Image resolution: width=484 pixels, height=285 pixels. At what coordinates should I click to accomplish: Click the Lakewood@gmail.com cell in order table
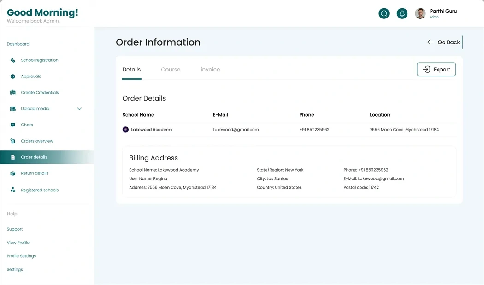coord(236,130)
